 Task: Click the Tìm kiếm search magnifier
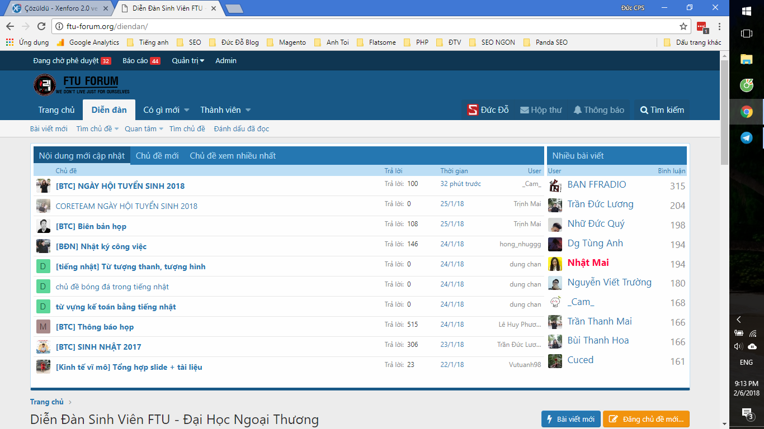coord(644,110)
